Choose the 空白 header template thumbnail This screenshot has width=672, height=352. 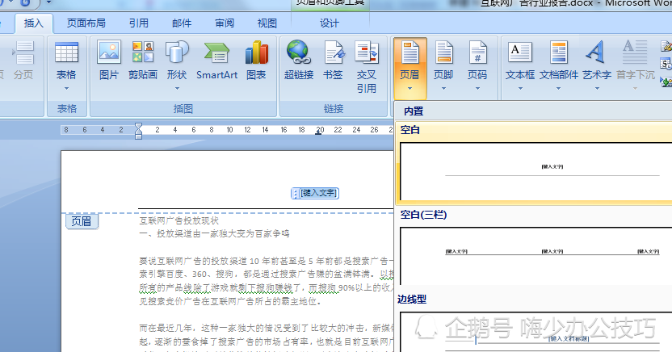point(535,171)
